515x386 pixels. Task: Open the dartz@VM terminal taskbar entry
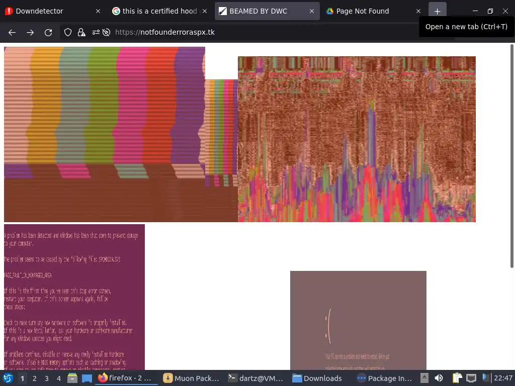tap(256, 378)
